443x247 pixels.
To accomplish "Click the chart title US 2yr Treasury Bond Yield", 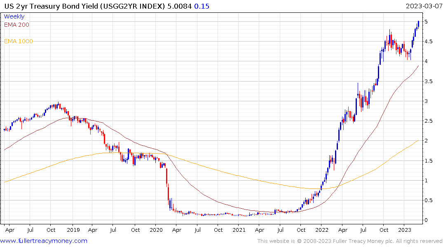I will pyautogui.click(x=51, y=6).
